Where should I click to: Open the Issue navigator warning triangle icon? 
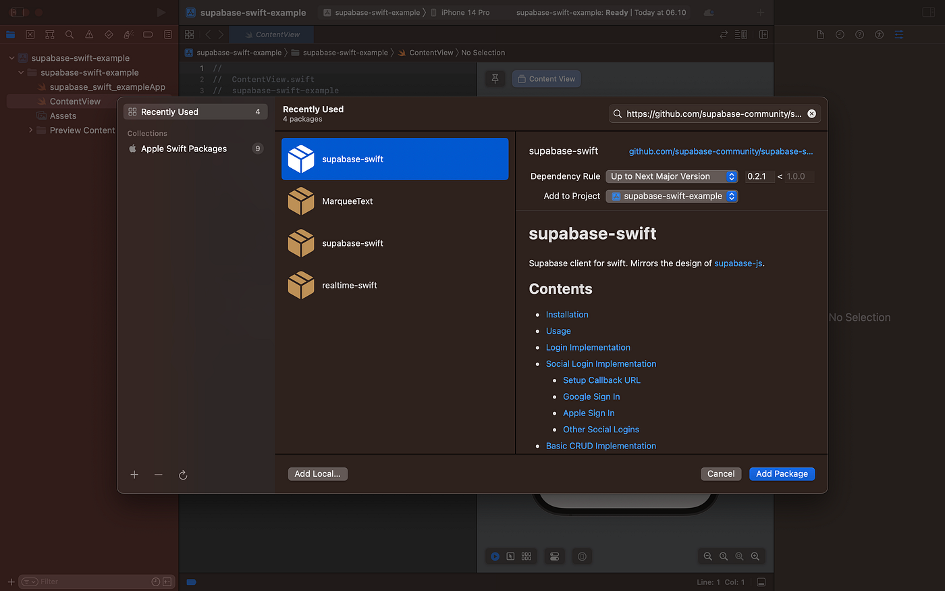[88, 34]
